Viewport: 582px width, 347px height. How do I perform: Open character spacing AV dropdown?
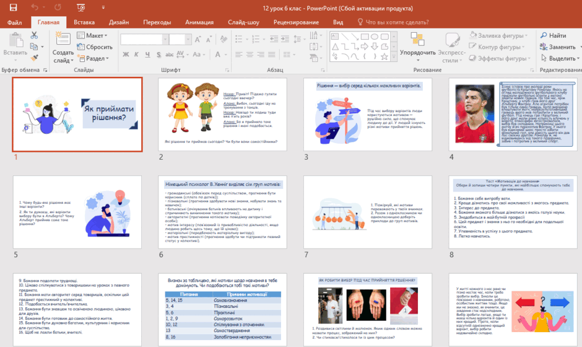point(182,55)
